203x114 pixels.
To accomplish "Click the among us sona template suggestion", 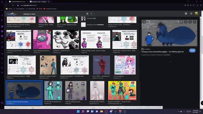I will tap(92, 25).
